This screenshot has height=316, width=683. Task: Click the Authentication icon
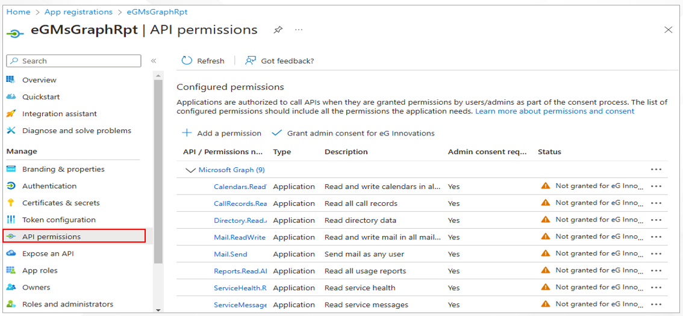11,186
